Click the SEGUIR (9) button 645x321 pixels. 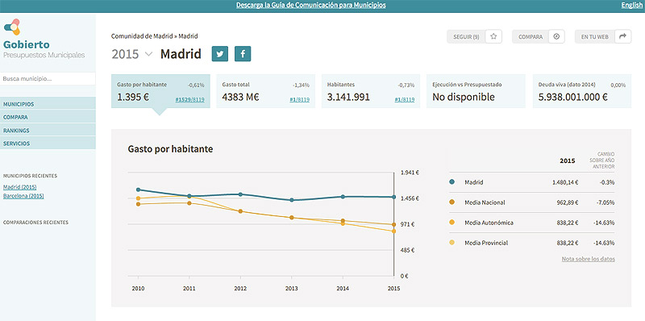[466, 36]
